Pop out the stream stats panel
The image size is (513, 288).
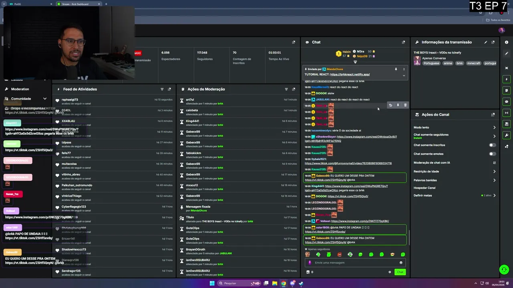tap(293, 42)
